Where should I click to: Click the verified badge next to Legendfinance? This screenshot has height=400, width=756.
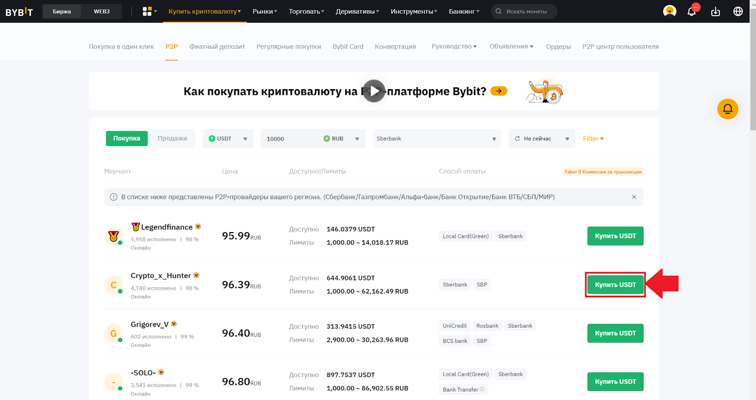[x=198, y=227]
